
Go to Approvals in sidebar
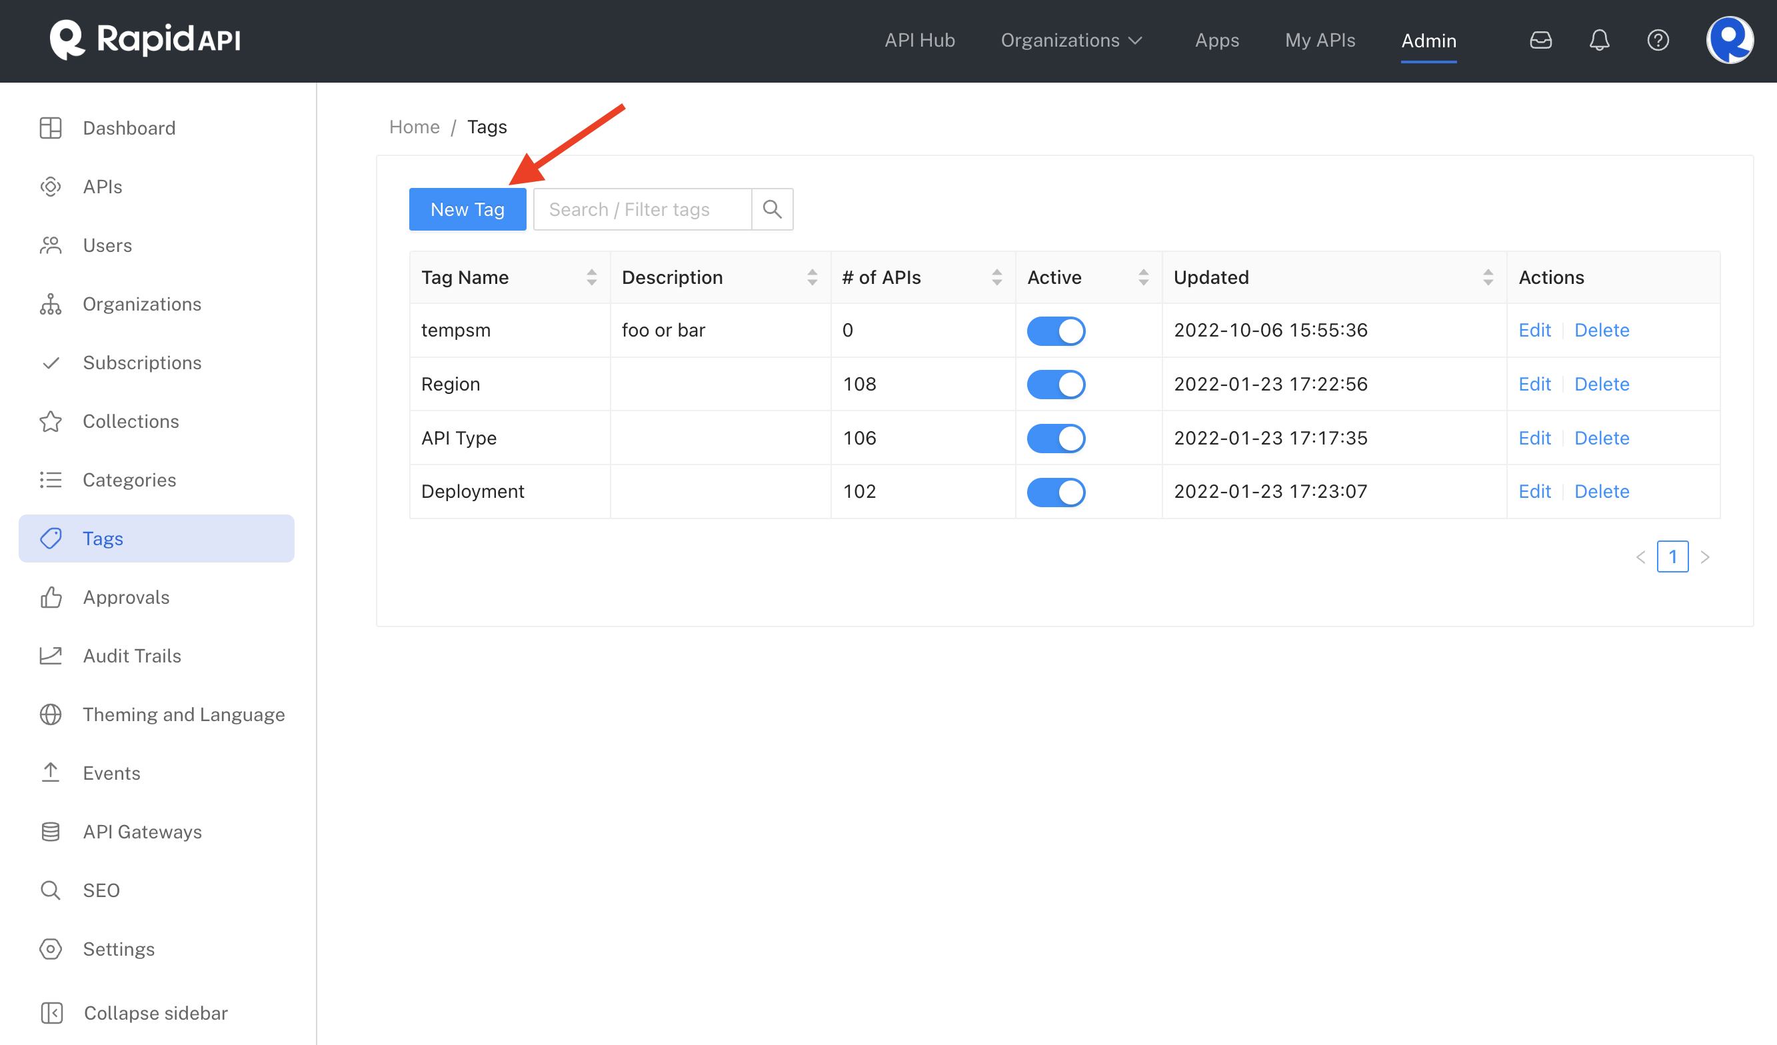[125, 597]
